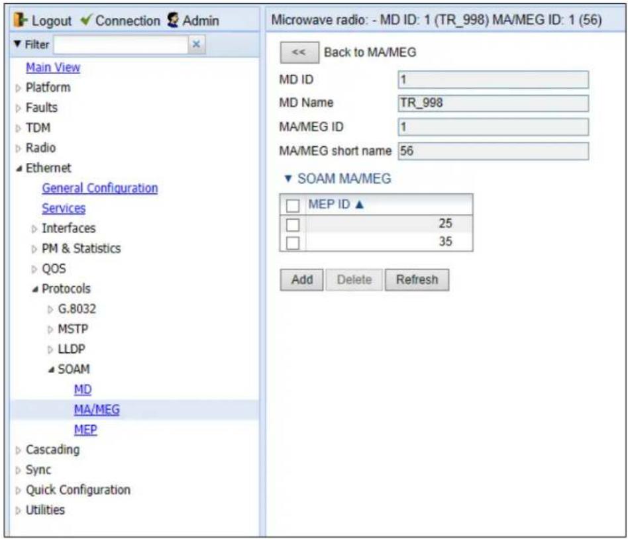628x539 pixels.
Task: Open the MD link under SOAM
Action: 83,389
